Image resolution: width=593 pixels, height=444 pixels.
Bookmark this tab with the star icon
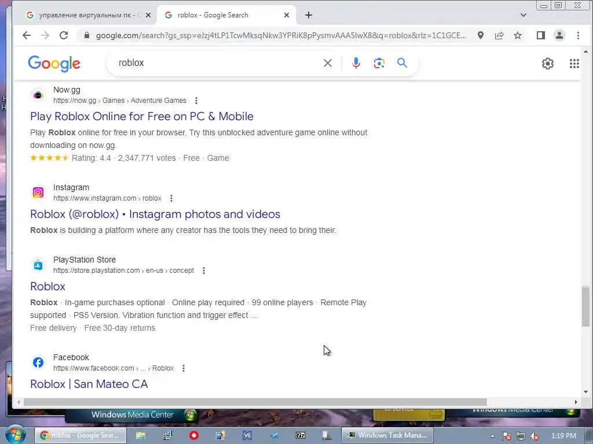tap(517, 35)
